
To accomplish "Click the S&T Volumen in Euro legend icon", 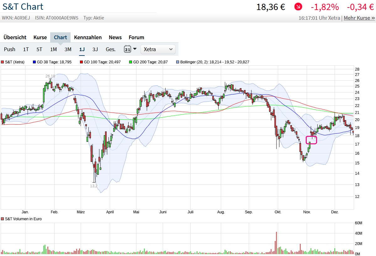I will pos(3,219).
